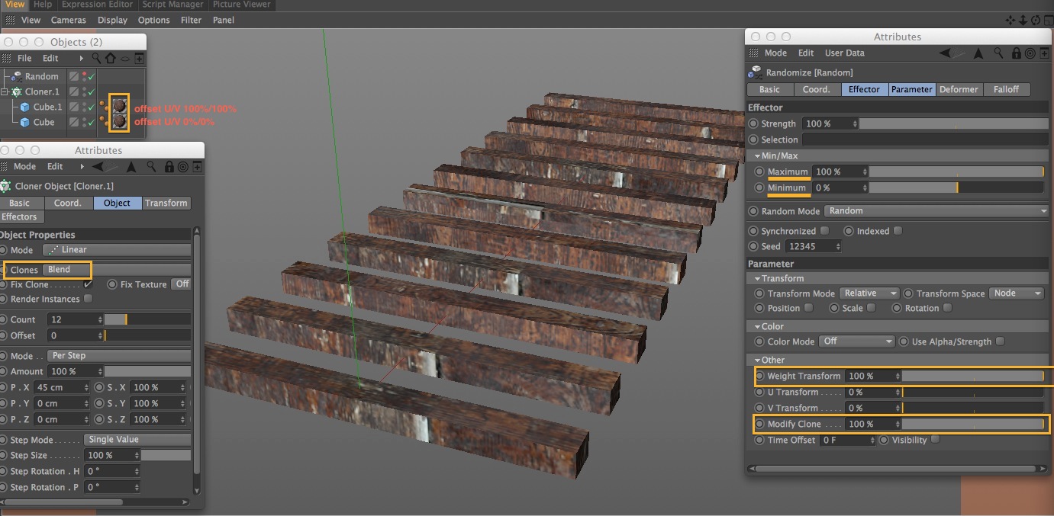Open the Transform Space Node dropdown
This screenshot has width=1054, height=516.
1016,293
